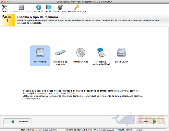Open the Ajuda help book icon
Viewport: 169px width, 131px height.
pos(48,7)
